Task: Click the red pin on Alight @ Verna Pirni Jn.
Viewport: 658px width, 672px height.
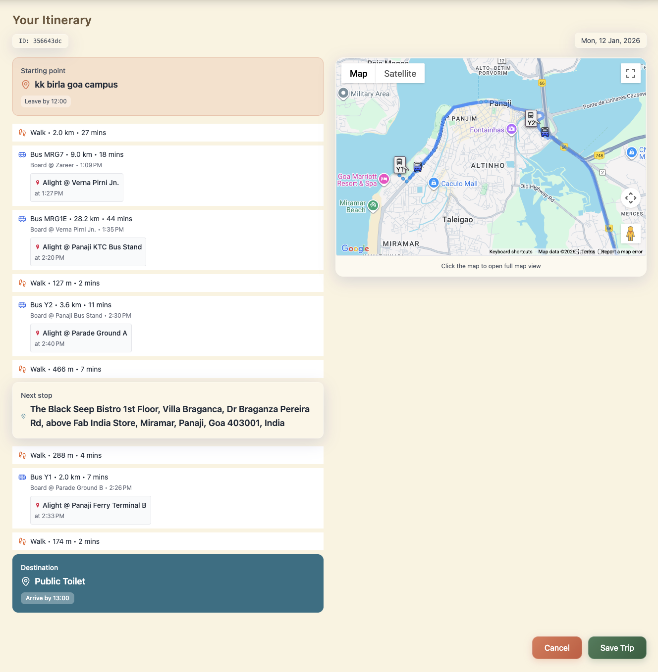Action: coord(38,182)
